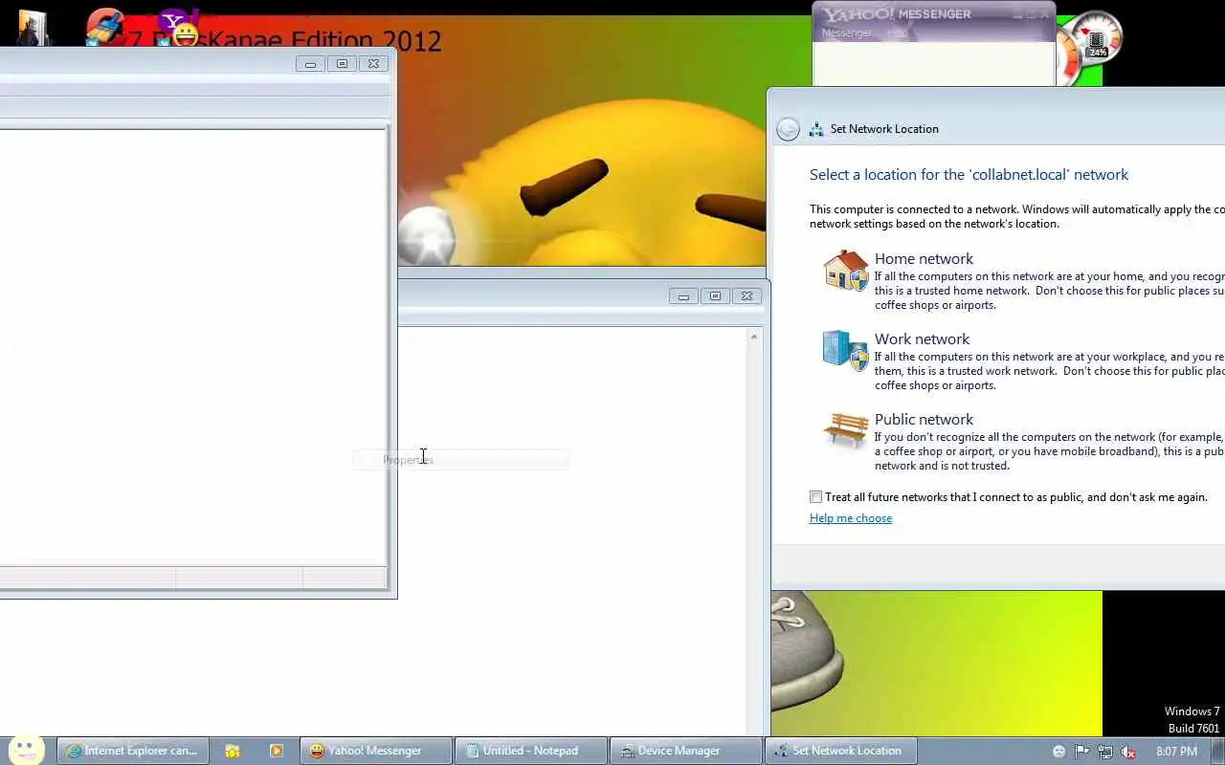Viewport: 1225px width, 765px height.
Task: Switch to Device Manager taskbar button
Action: (x=686, y=751)
